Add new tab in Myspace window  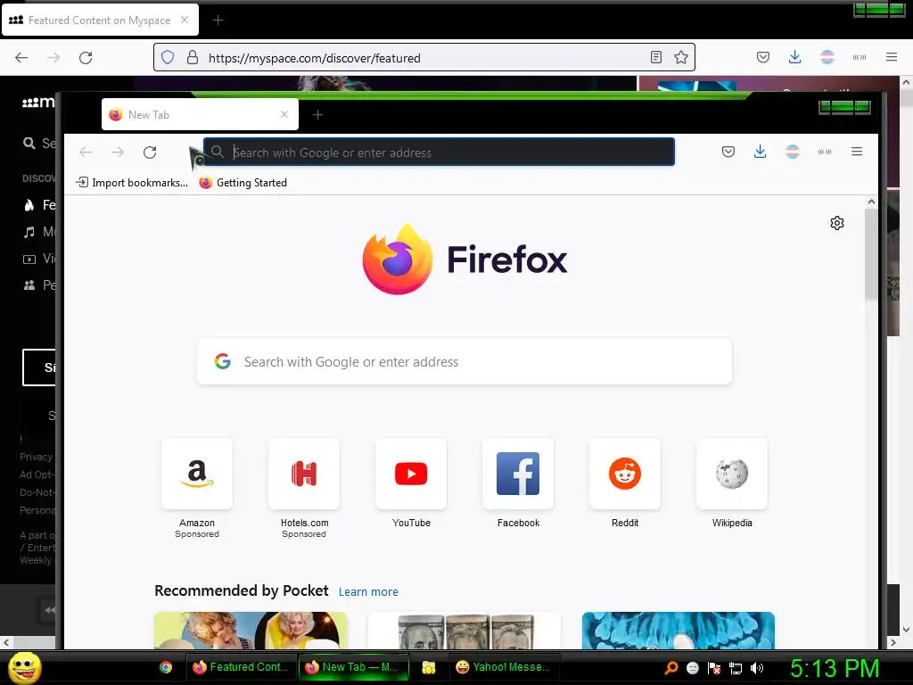tap(218, 21)
